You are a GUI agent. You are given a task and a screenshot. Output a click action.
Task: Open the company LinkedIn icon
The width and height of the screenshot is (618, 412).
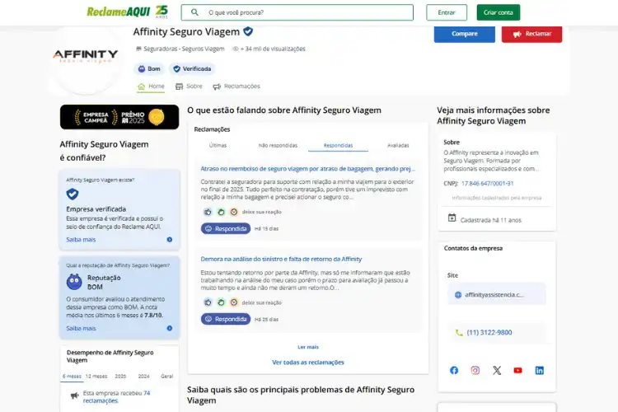pyautogui.click(x=540, y=370)
